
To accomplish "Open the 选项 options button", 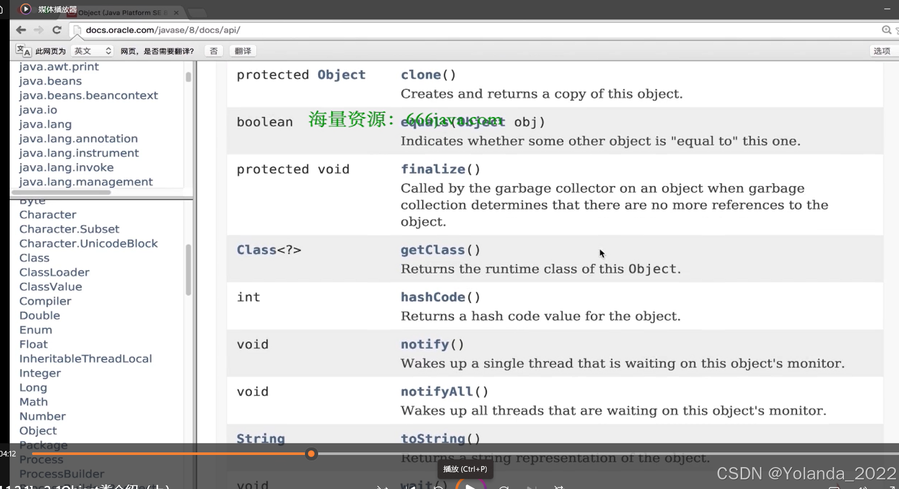I will point(882,51).
